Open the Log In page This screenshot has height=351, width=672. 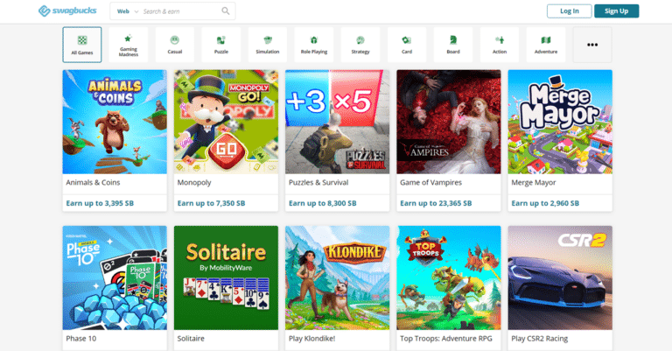[569, 11]
